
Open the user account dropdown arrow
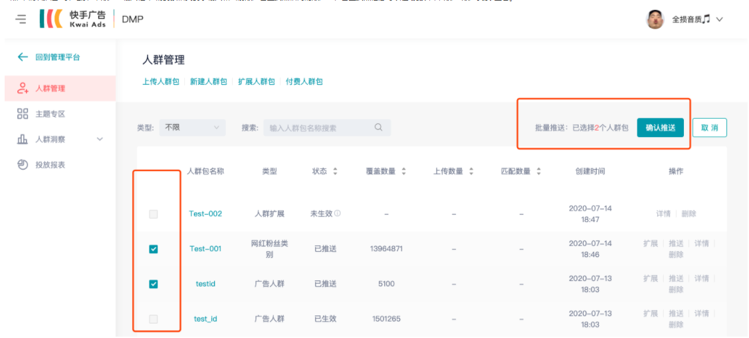(x=719, y=19)
